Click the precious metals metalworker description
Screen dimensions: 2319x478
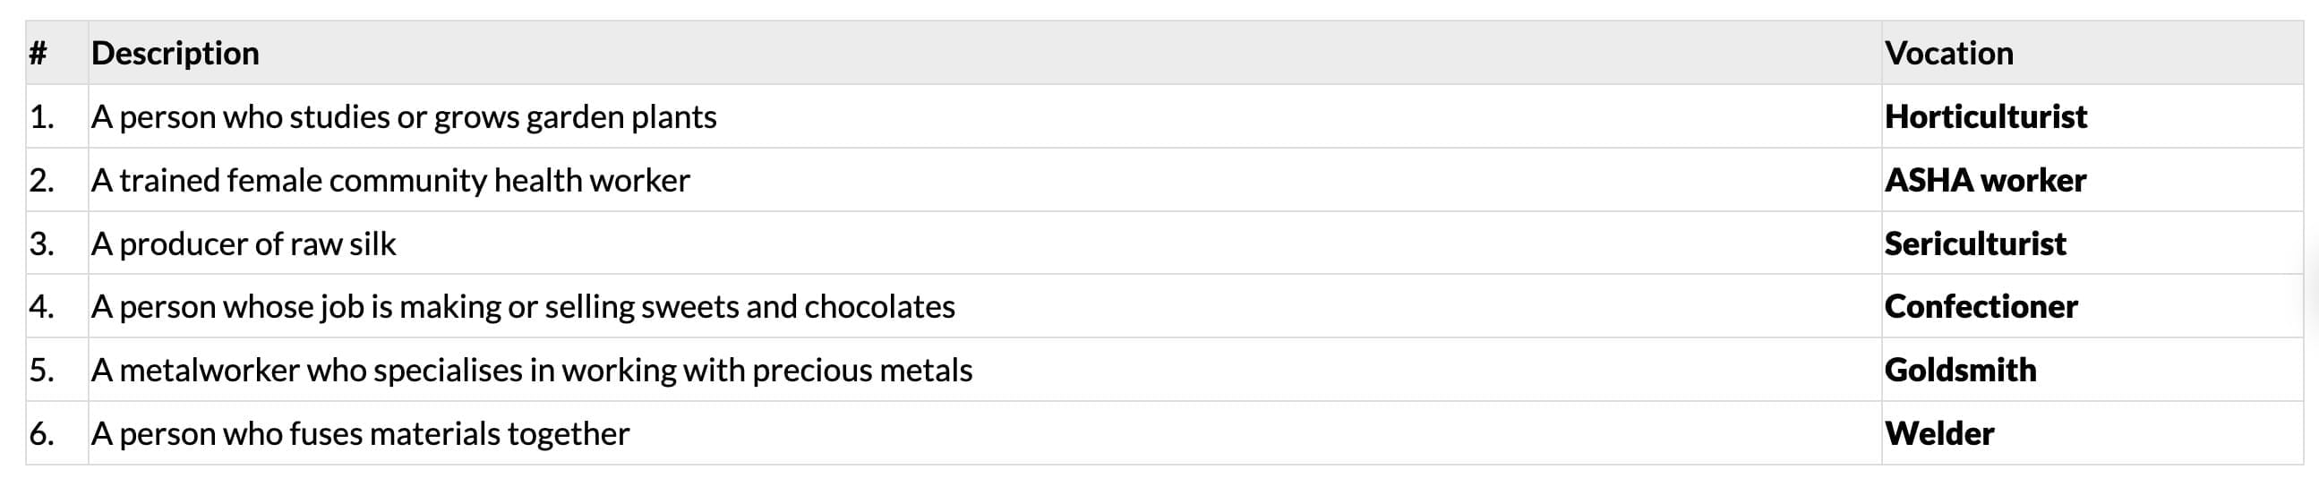531,370
